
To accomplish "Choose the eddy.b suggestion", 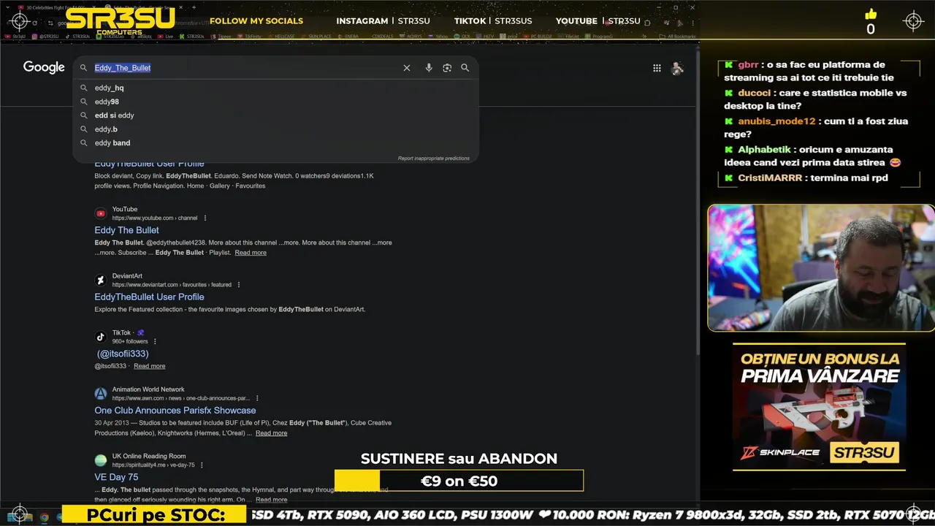I will 276,129.
